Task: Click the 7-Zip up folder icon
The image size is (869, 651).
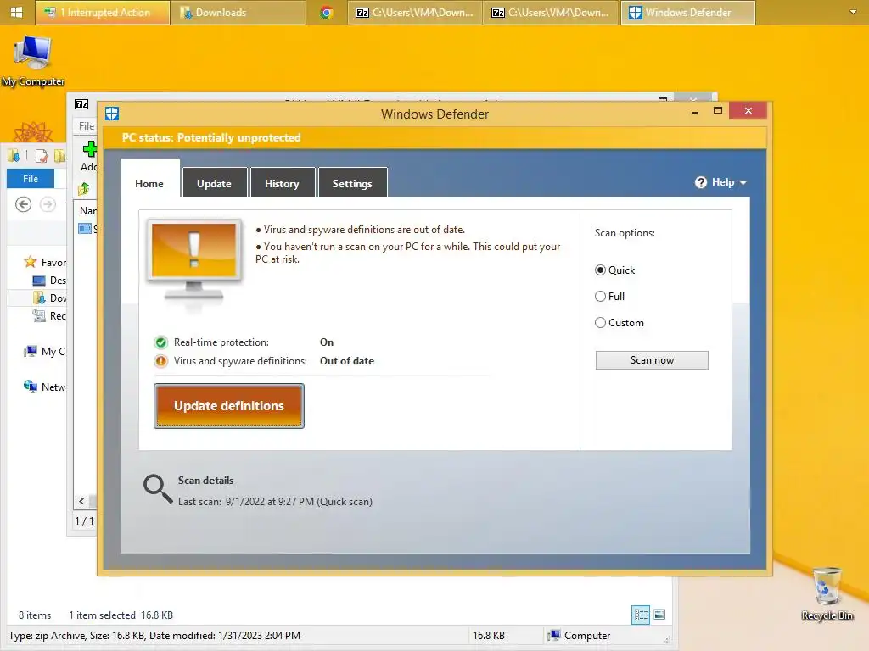Action: coord(84,189)
